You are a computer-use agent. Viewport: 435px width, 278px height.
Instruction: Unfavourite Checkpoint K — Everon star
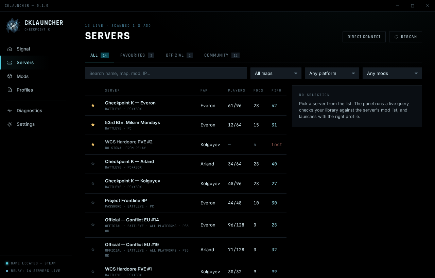point(93,105)
